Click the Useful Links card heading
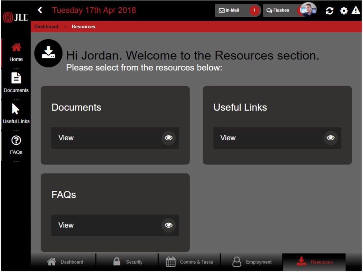The height and width of the screenshot is (272, 363). pos(240,108)
